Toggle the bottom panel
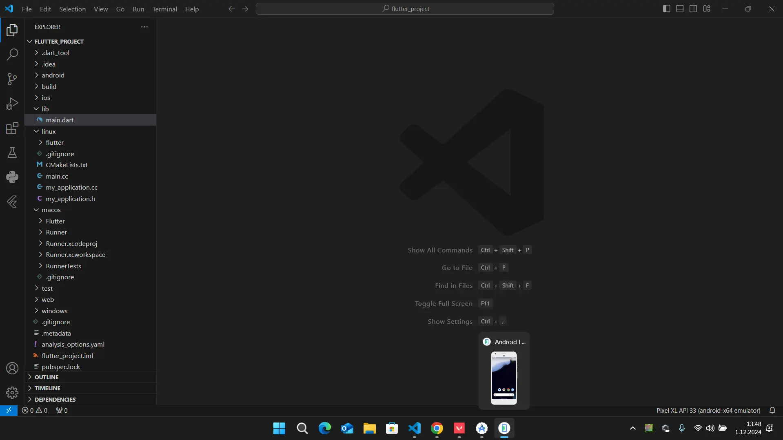 (x=680, y=9)
